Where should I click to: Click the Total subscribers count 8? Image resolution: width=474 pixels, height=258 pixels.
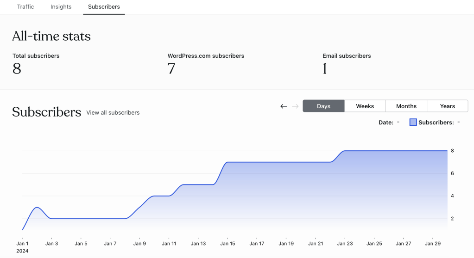tap(17, 69)
